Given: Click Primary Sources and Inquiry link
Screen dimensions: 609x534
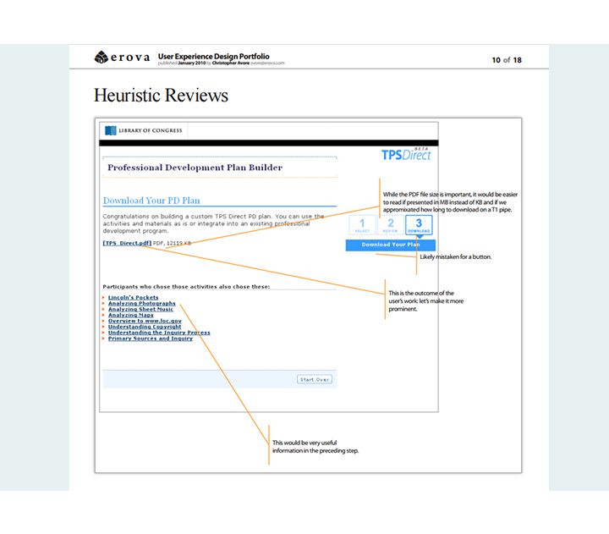Looking at the screenshot, I should [150, 339].
